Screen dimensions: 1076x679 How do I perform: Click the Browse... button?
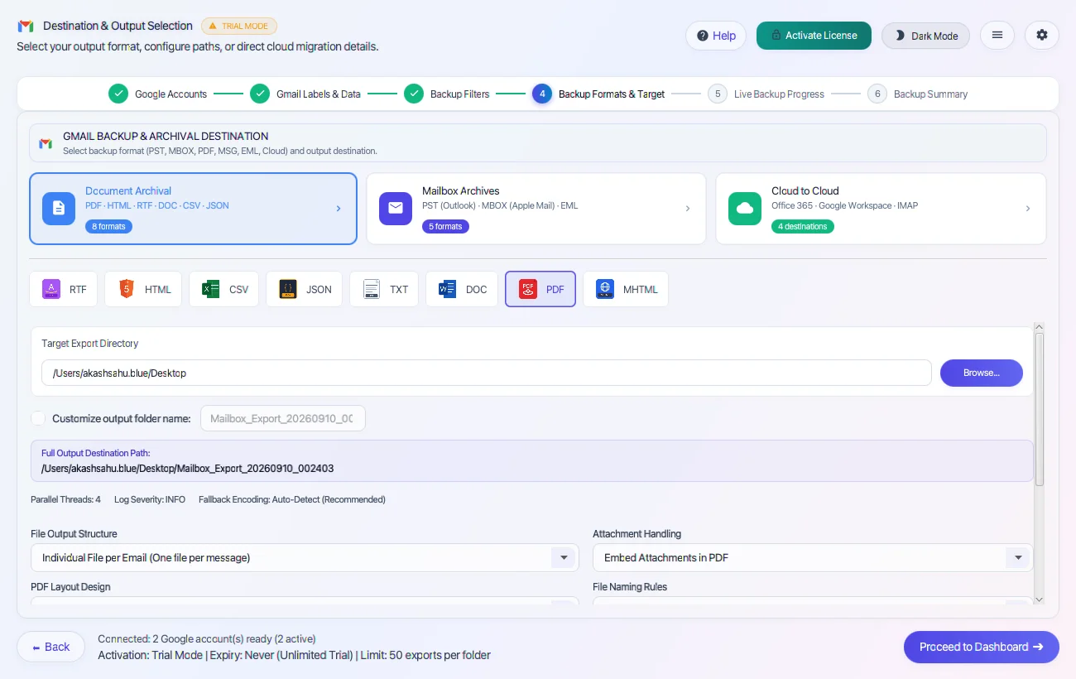tap(982, 373)
